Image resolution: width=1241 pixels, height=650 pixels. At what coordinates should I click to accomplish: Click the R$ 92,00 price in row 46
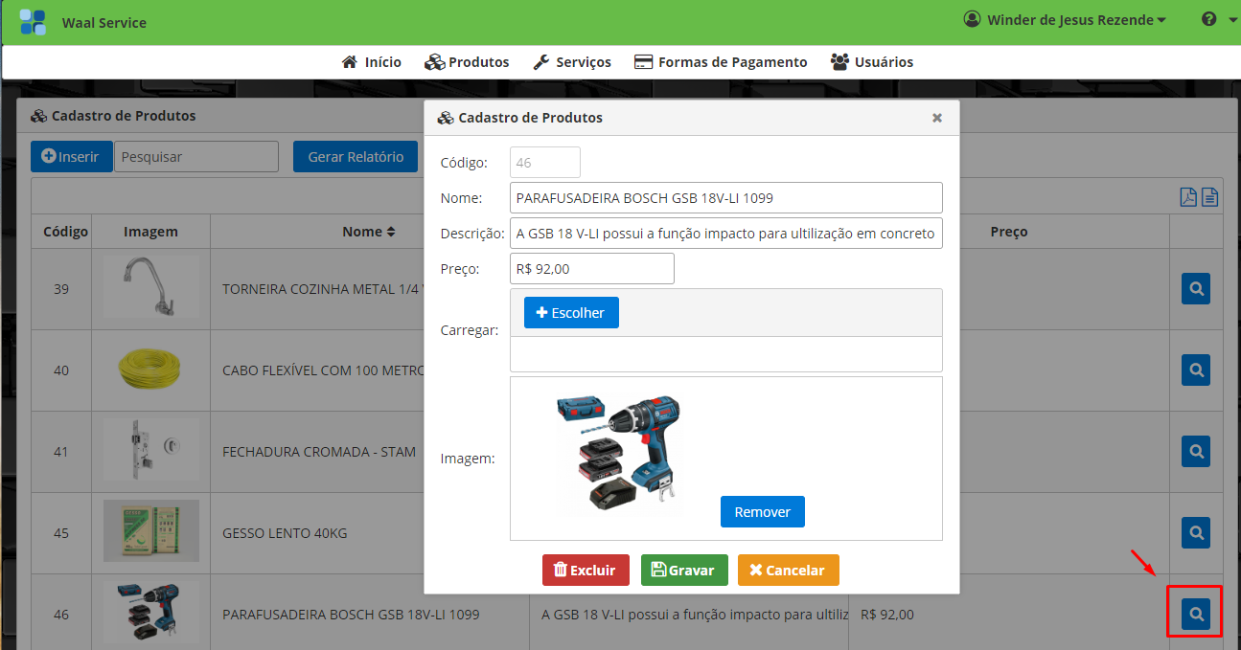coord(887,615)
